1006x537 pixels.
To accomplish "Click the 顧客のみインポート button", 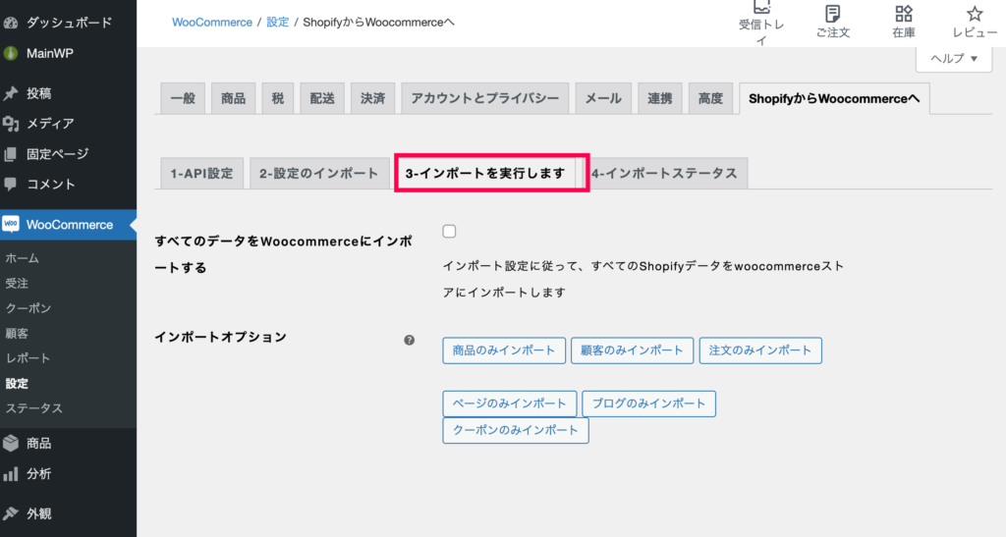I will pyautogui.click(x=632, y=350).
